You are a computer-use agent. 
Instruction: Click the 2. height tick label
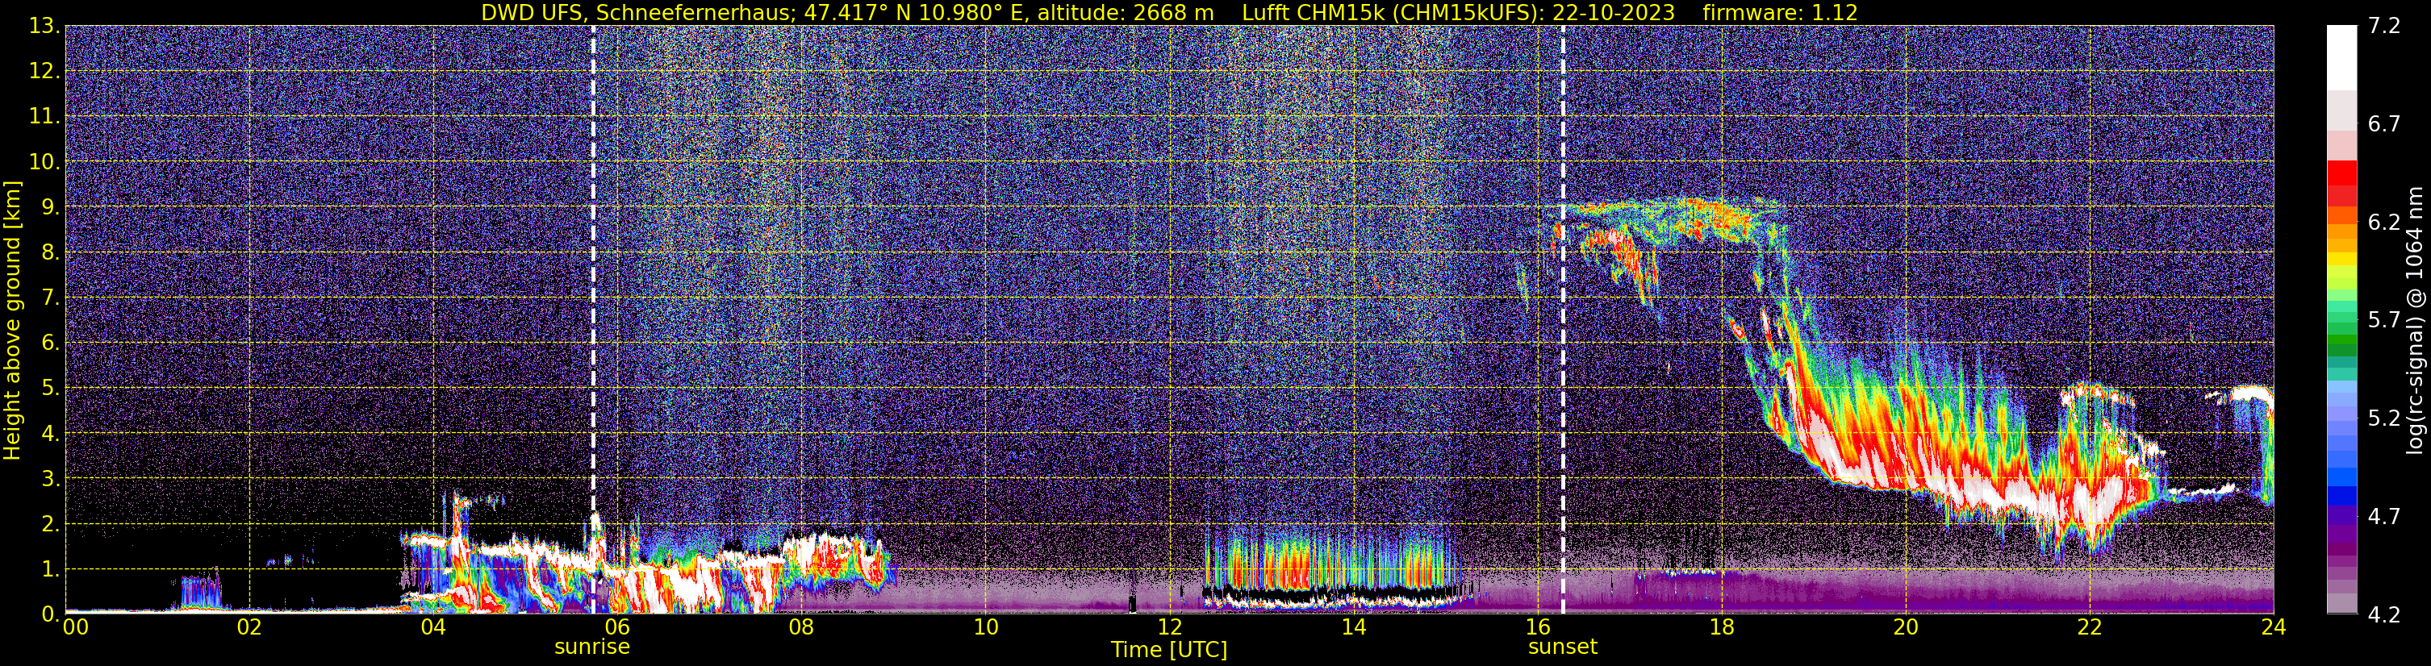(49, 525)
